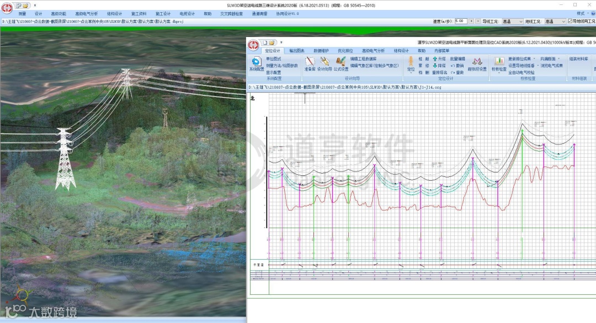The height and width of the screenshot is (323, 596).
Task: Switch to the 优化排位 ribbon tab
Action: (x=345, y=50)
